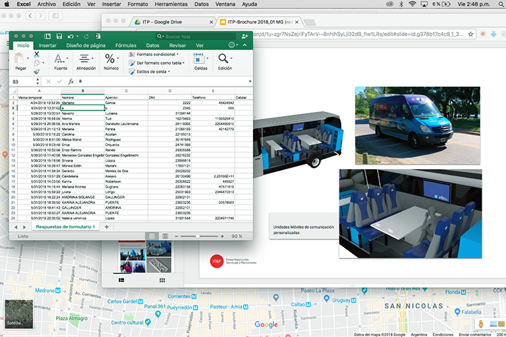Open Dar formato como tabla dropdown

(157, 63)
